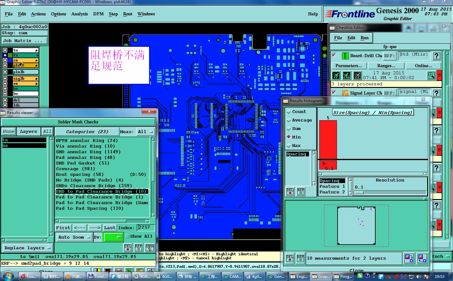Run Board-Drill check inside profile
Image resolution: width=453 pixels, height=281 pixels.
357,75
